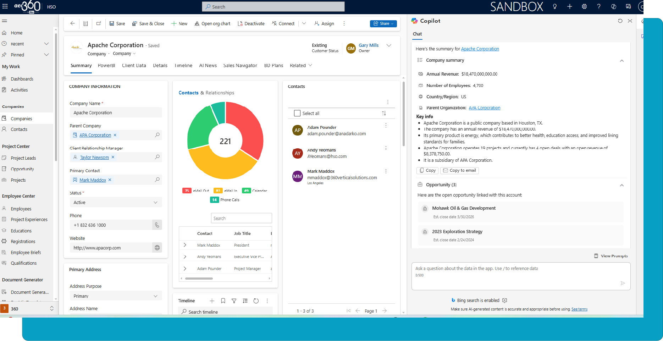Click the Timeline filter funnel icon
This screenshot has width=663, height=341.
pyautogui.click(x=234, y=301)
